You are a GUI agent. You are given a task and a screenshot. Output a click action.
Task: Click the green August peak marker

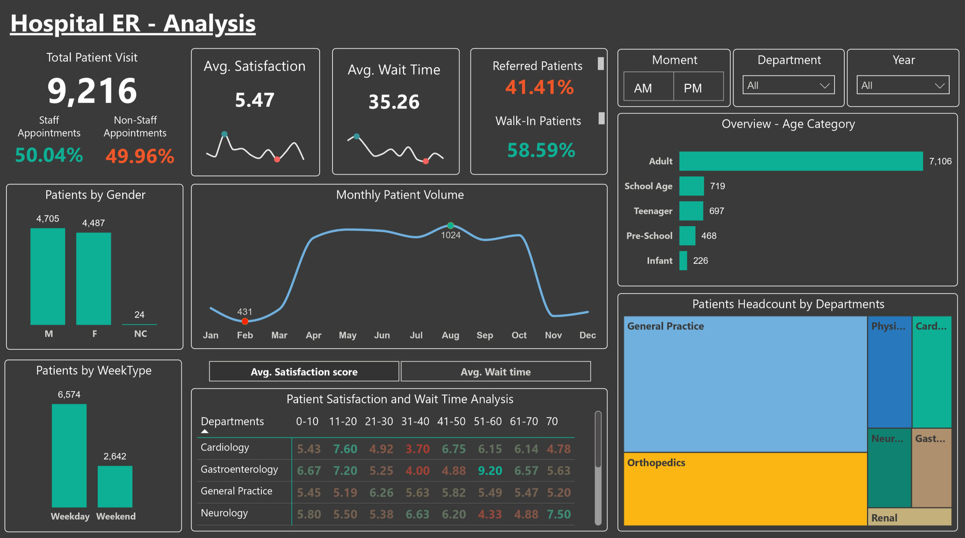[x=450, y=226]
